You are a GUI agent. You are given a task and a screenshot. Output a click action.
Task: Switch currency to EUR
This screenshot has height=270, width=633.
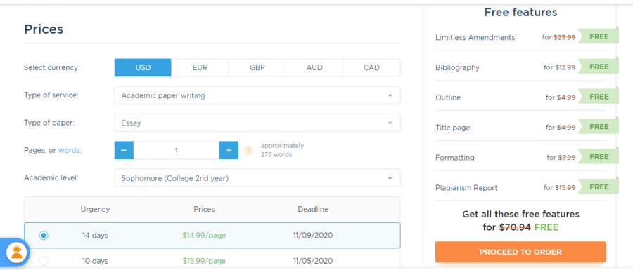200,67
